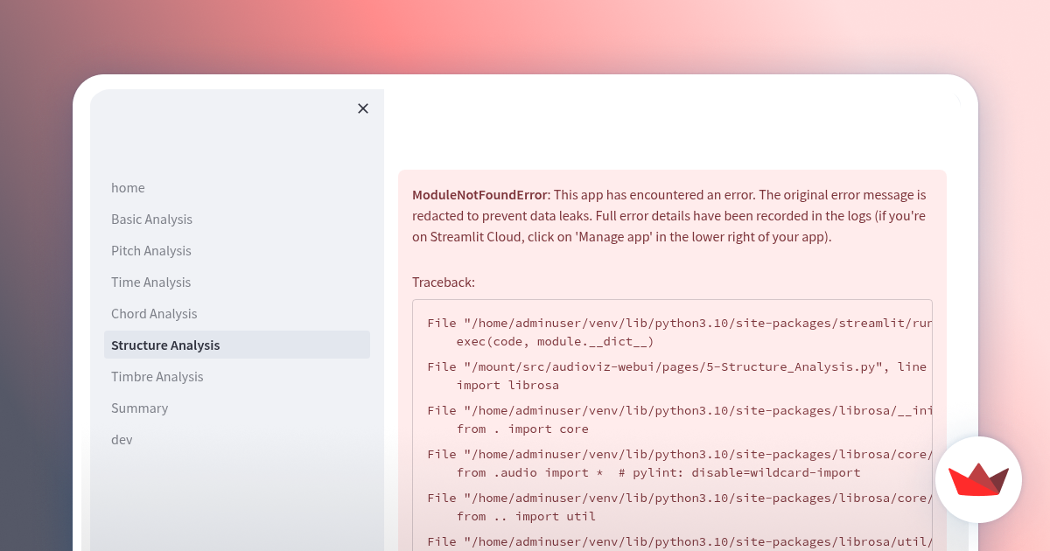Open Timbre Analysis page
The image size is (1050, 551).
pos(237,377)
